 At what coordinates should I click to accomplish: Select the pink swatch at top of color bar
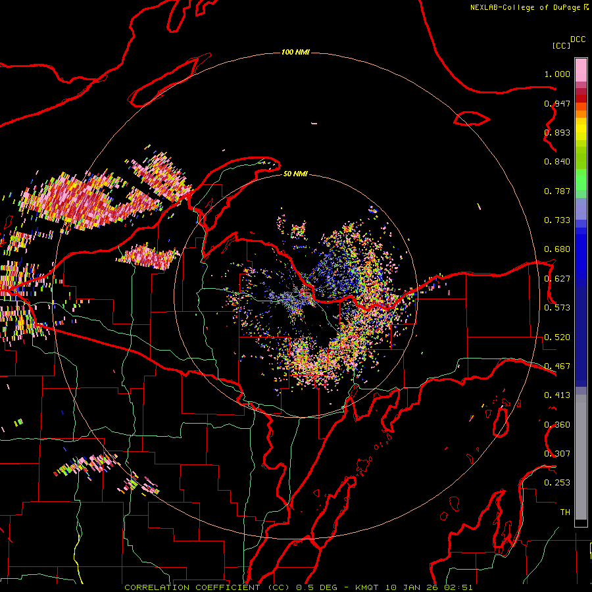(581, 70)
